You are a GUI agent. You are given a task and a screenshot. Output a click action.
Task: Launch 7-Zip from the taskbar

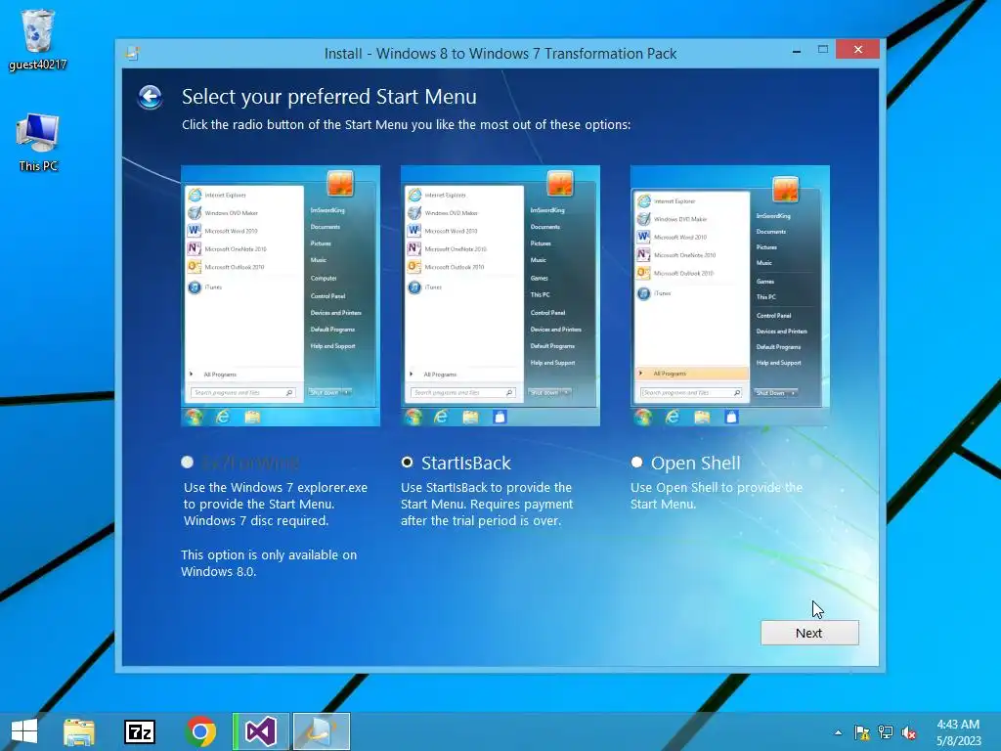tap(140, 731)
